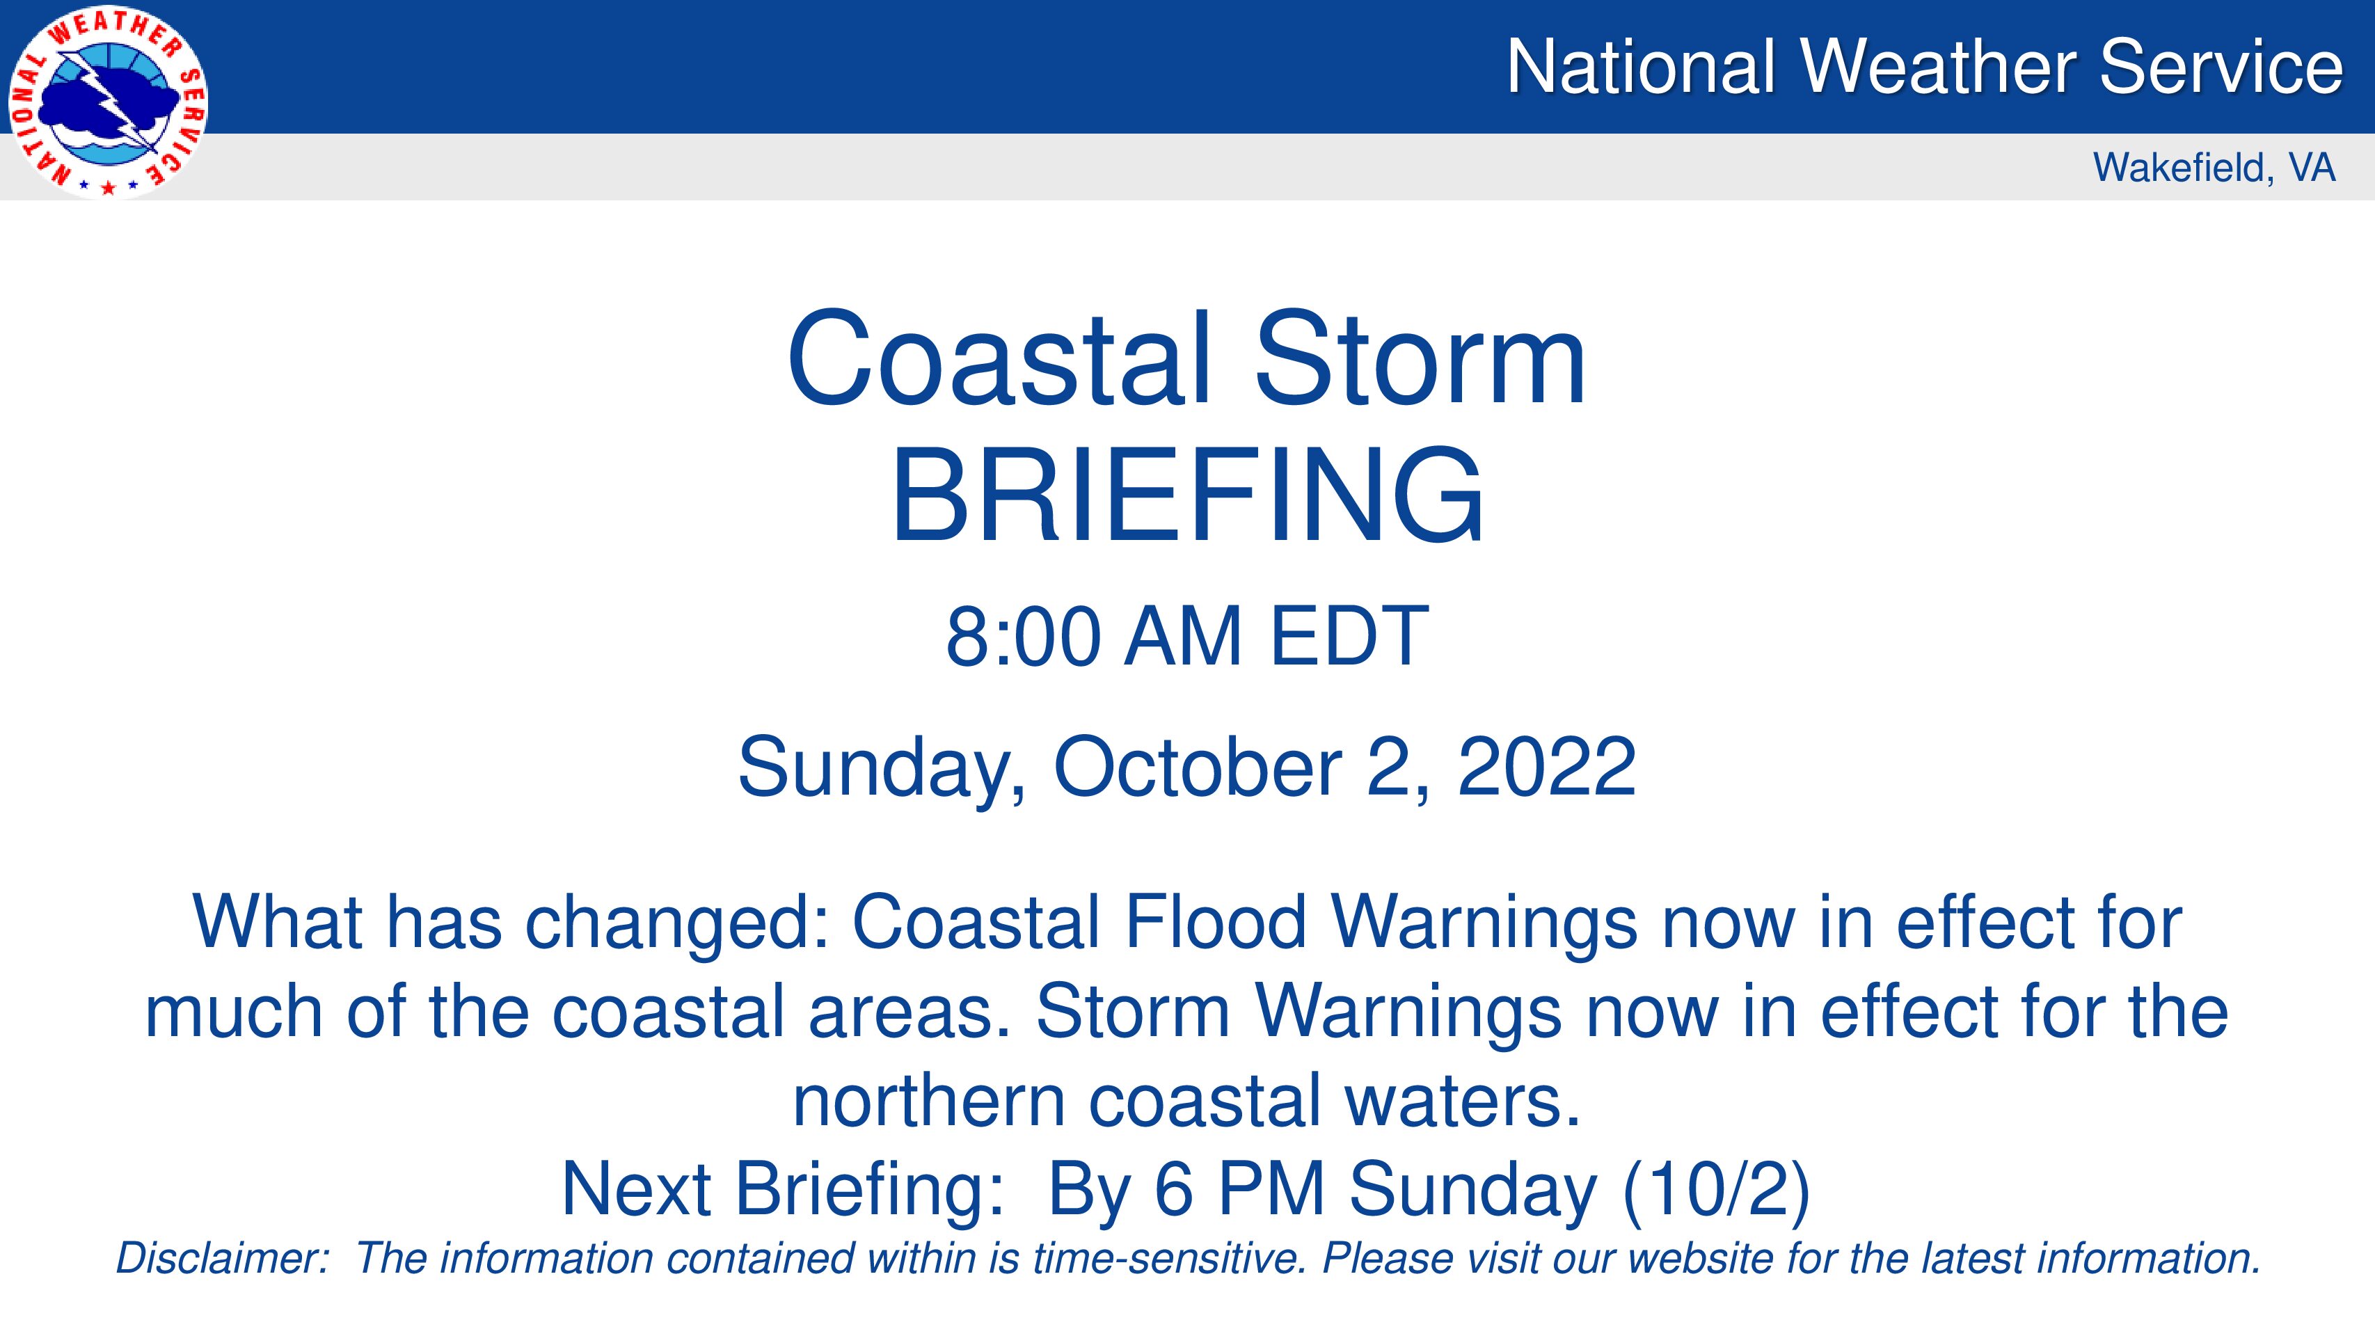Image resolution: width=2375 pixels, height=1336 pixels.
Task: Click the "northern coastal waters." line
Action: [x=1186, y=1100]
